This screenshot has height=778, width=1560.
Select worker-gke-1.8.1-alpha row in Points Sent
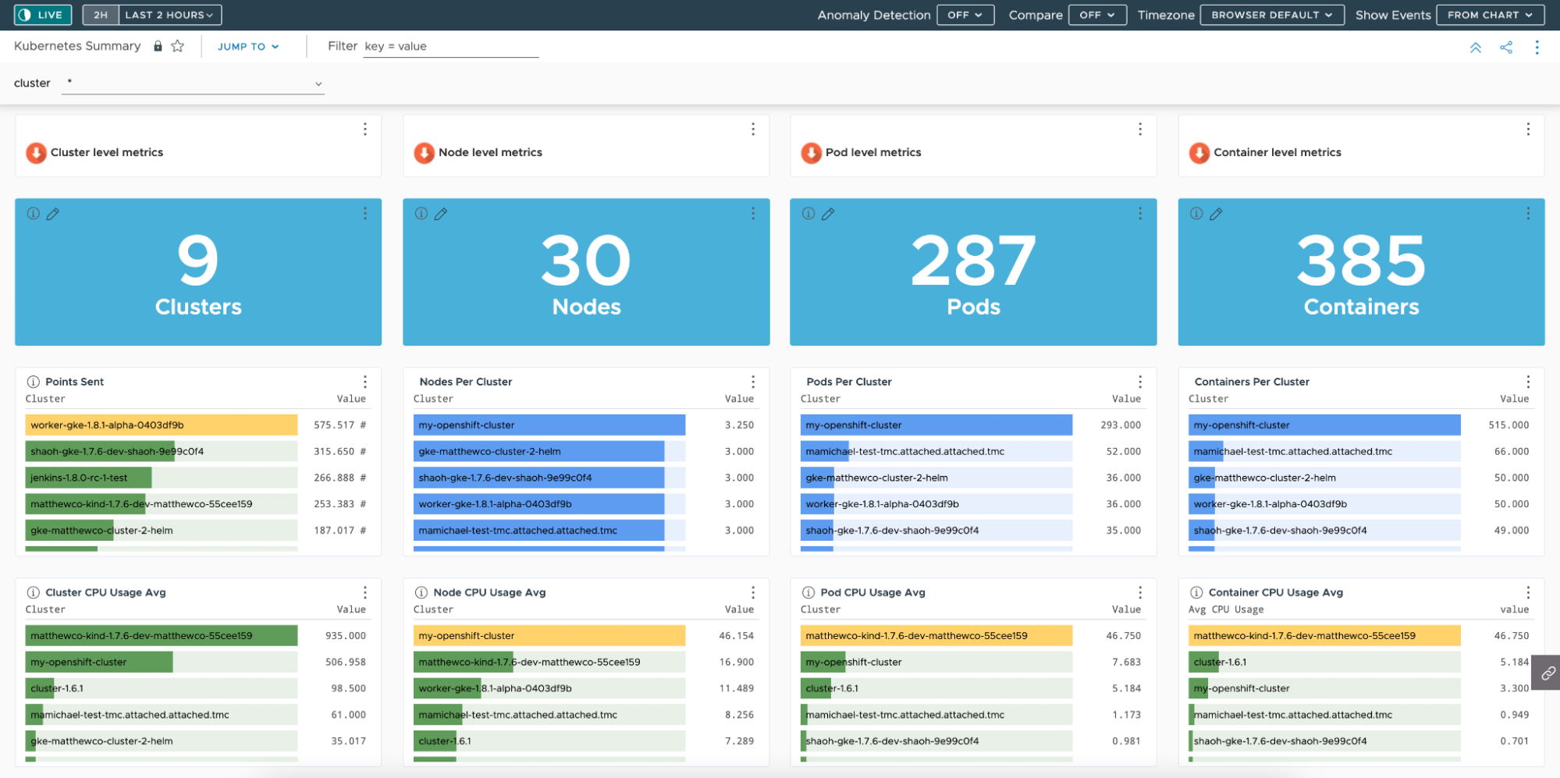197,425
